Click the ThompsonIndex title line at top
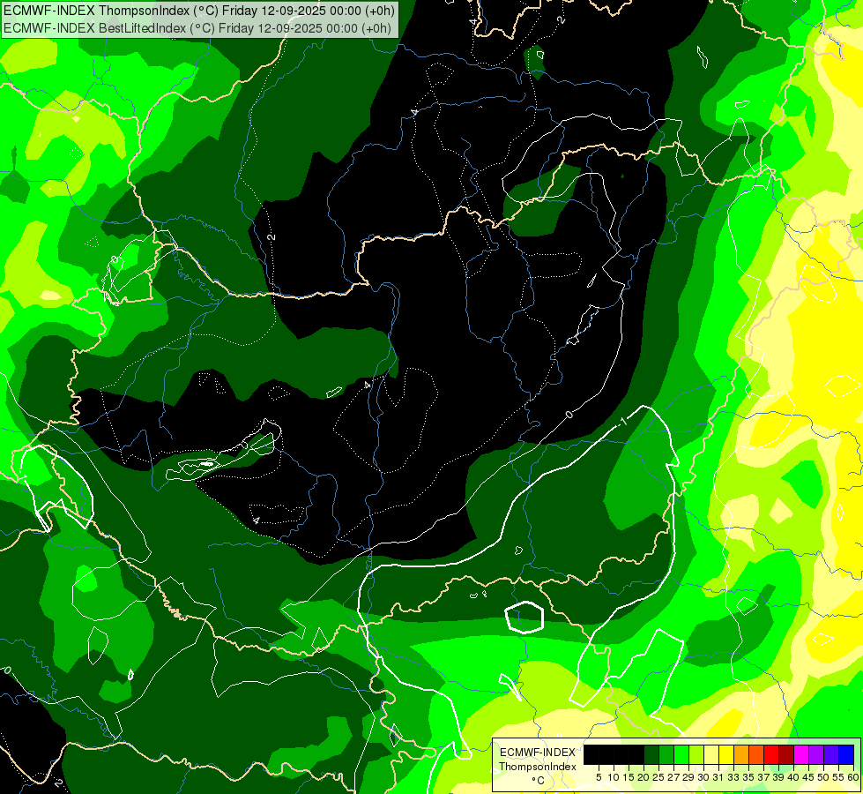The width and height of the screenshot is (863, 794). pos(198,11)
